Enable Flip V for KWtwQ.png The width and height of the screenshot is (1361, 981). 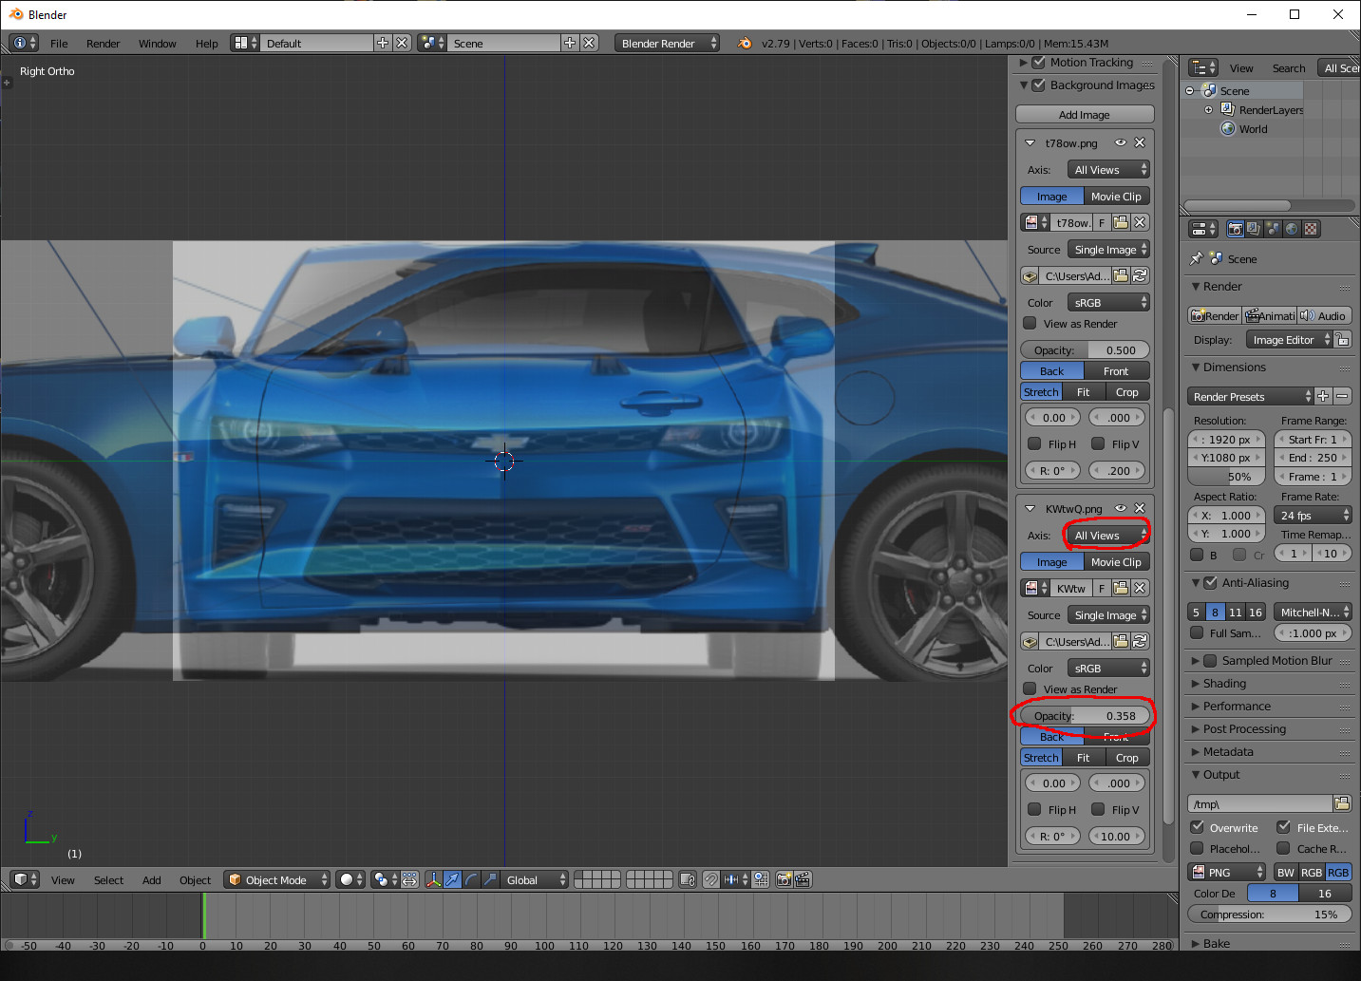pos(1098,809)
